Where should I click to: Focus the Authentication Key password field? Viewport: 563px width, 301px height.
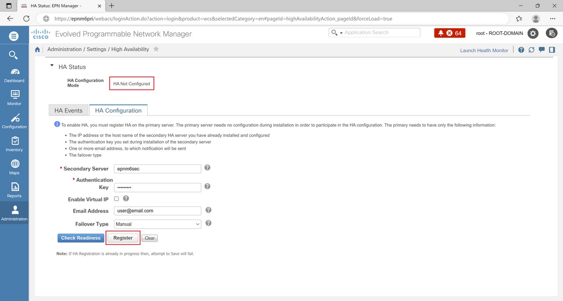pyautogui.click(x=157, y=187)
